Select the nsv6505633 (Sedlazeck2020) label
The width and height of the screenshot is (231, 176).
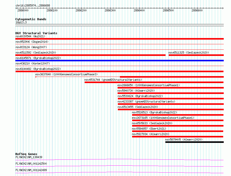point(152,123)
